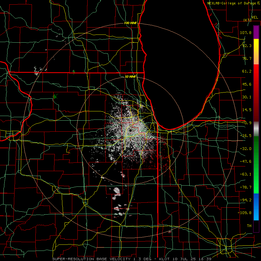Select the 61.2 scale value
This screenshot has height=261, width=261.
(x=247, y=71)
